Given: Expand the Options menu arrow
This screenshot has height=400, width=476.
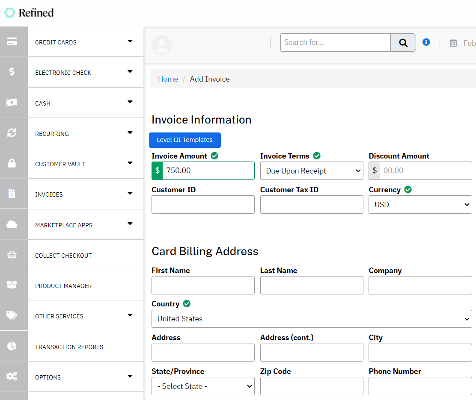Looking at the screenshot, I should pyautogui.click(x=130, y=376).
